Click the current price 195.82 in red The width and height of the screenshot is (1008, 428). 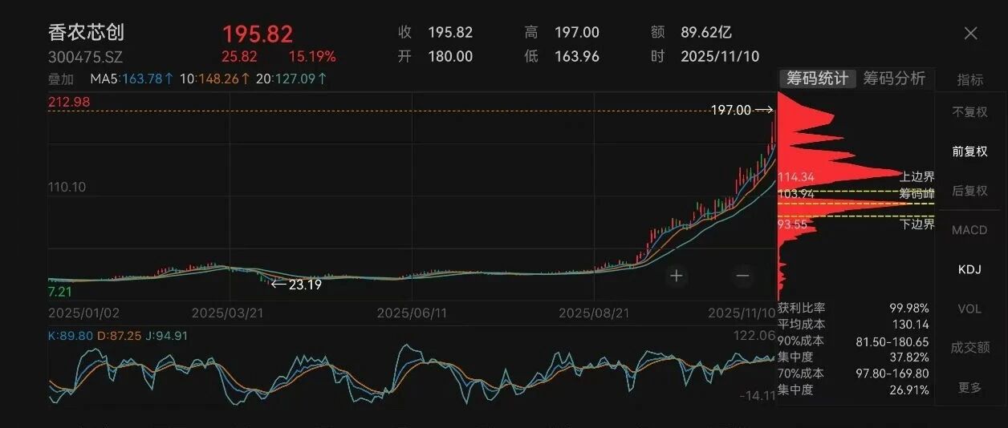(258, 34)
